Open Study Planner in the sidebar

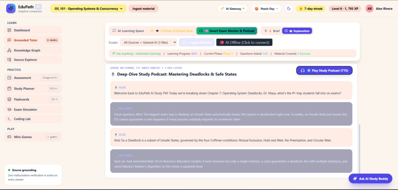[33, 88]
